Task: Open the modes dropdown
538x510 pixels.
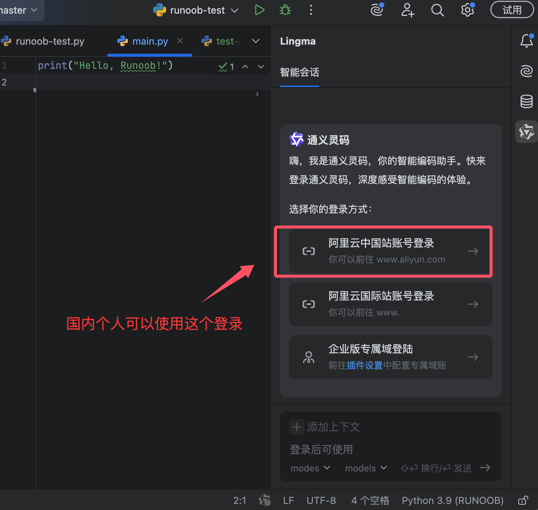Action: click(x=310, y=468)
